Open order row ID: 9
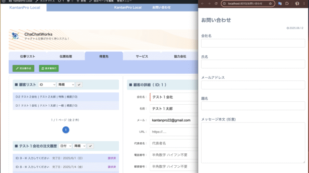 (x=66, y=158)
